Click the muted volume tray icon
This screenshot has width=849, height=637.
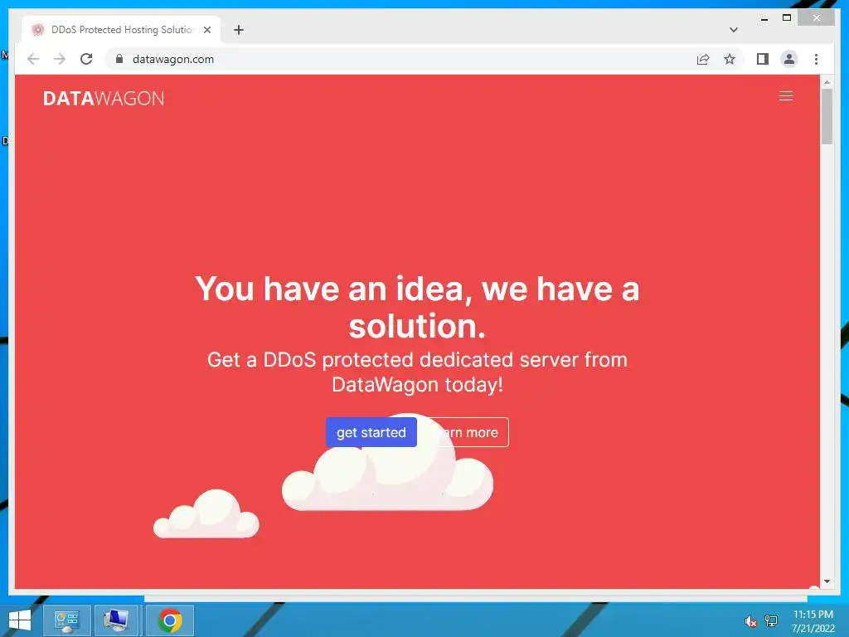pos(750,620)
